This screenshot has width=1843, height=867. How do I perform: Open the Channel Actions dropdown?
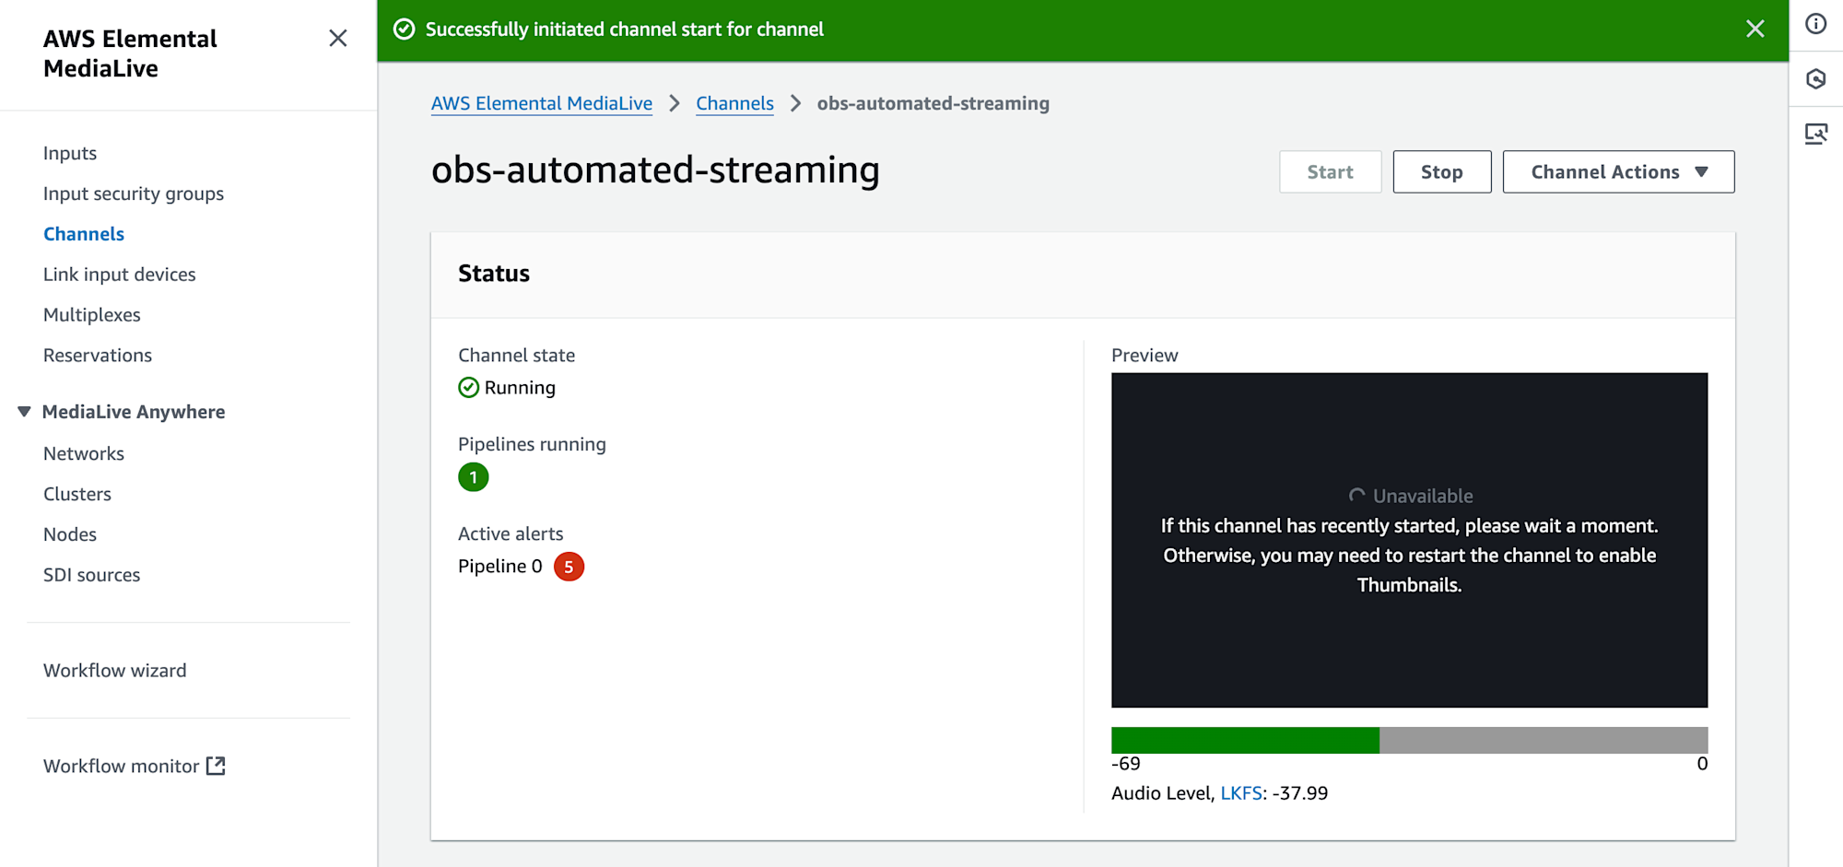tap(1618, 172)
